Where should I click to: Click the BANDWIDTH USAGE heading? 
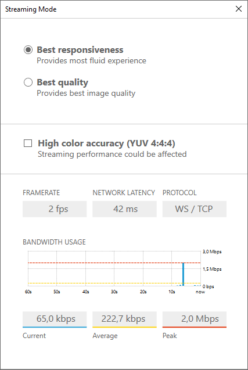point(54,242)
